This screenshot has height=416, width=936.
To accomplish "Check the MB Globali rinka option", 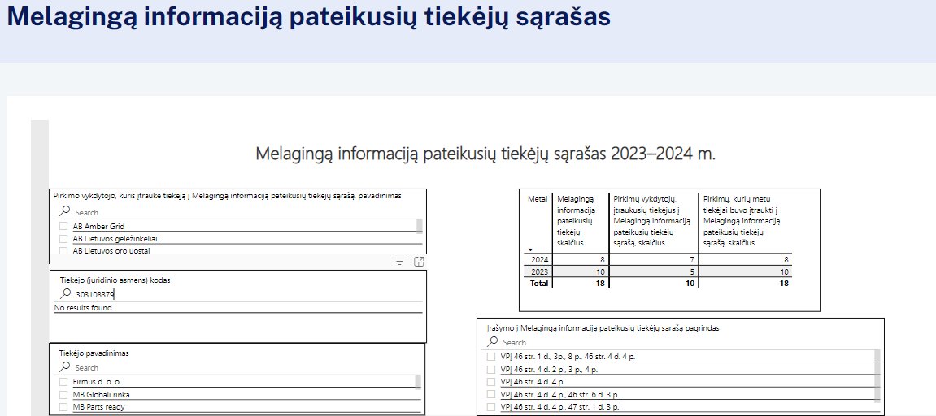I will tap(63, 394).
